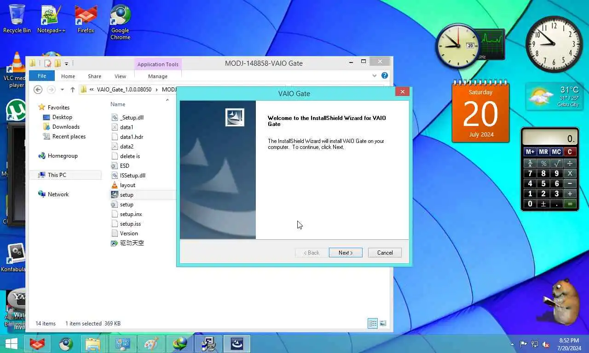Image resolution: width=589 pixels, height=353 pixels.
Task: Select Downloads in navigation pane
Action: [x=66, y=127]
